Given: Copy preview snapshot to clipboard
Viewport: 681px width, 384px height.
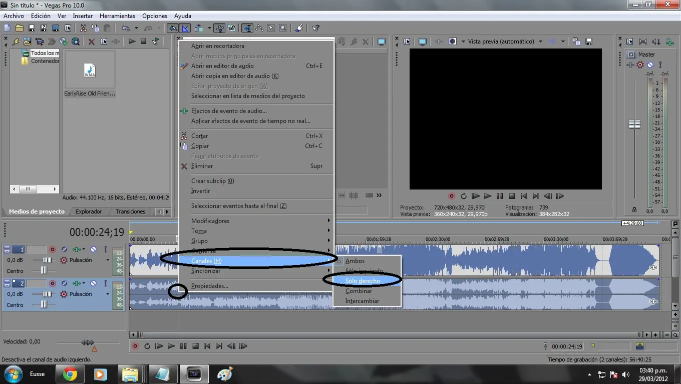Looking at the screenshot, I should (576, 41).
